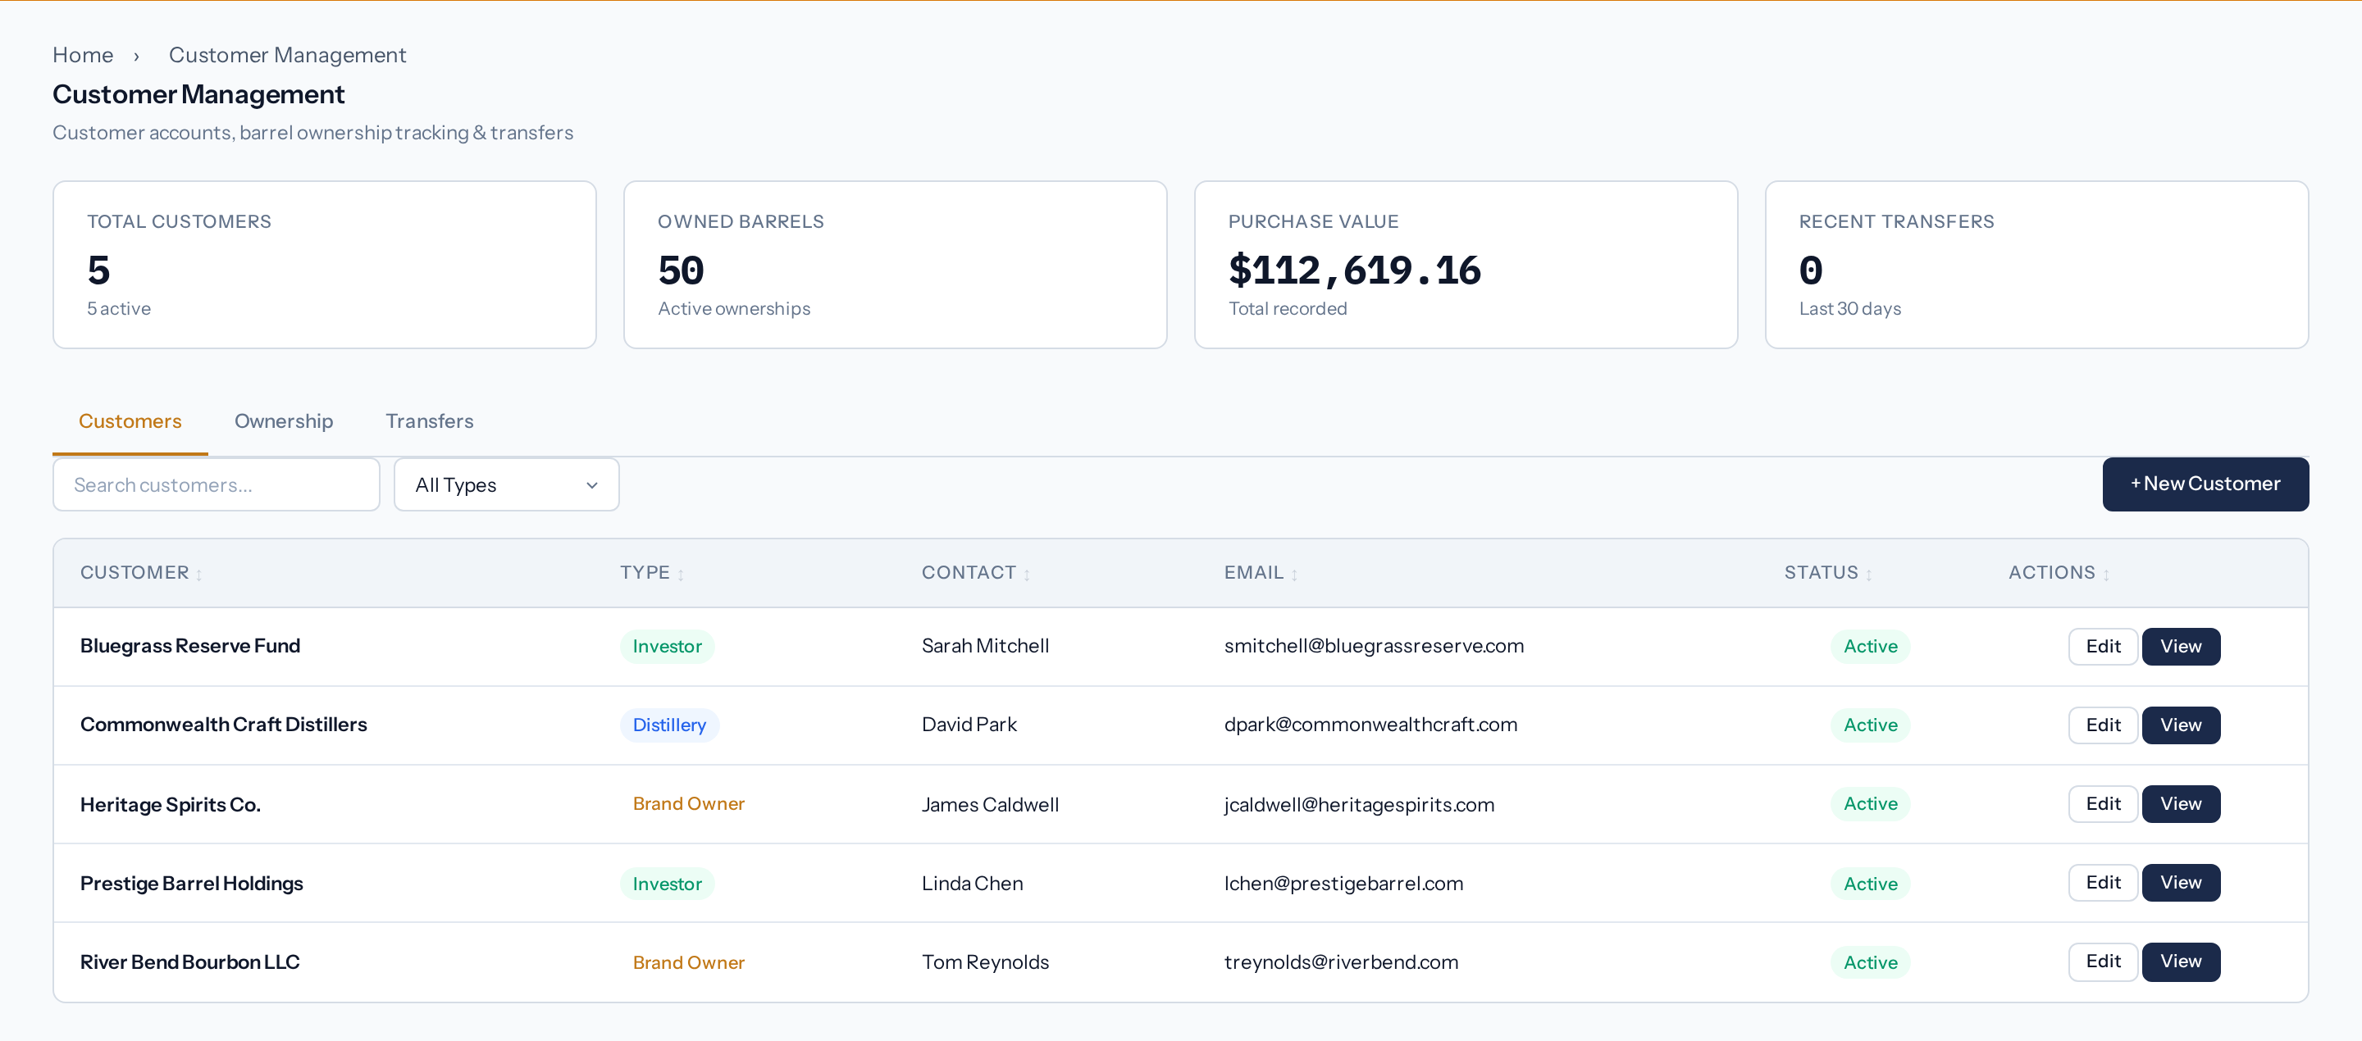Click the Customer Management breadcrumb link
The height and width of the screenshot is (1041, 2362).
click(x=287, y=55)
